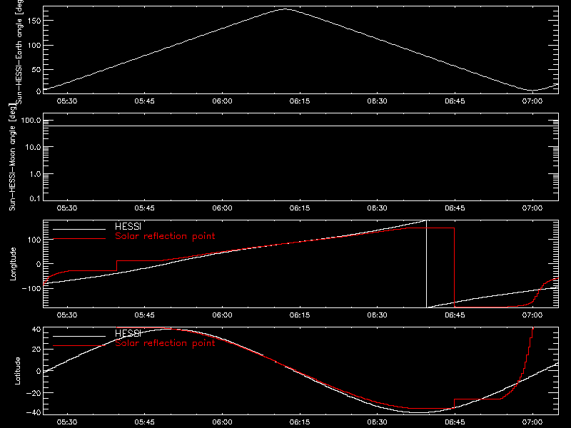
Task: Click red legend line in Longitude plot
Action: click(79, 239)
